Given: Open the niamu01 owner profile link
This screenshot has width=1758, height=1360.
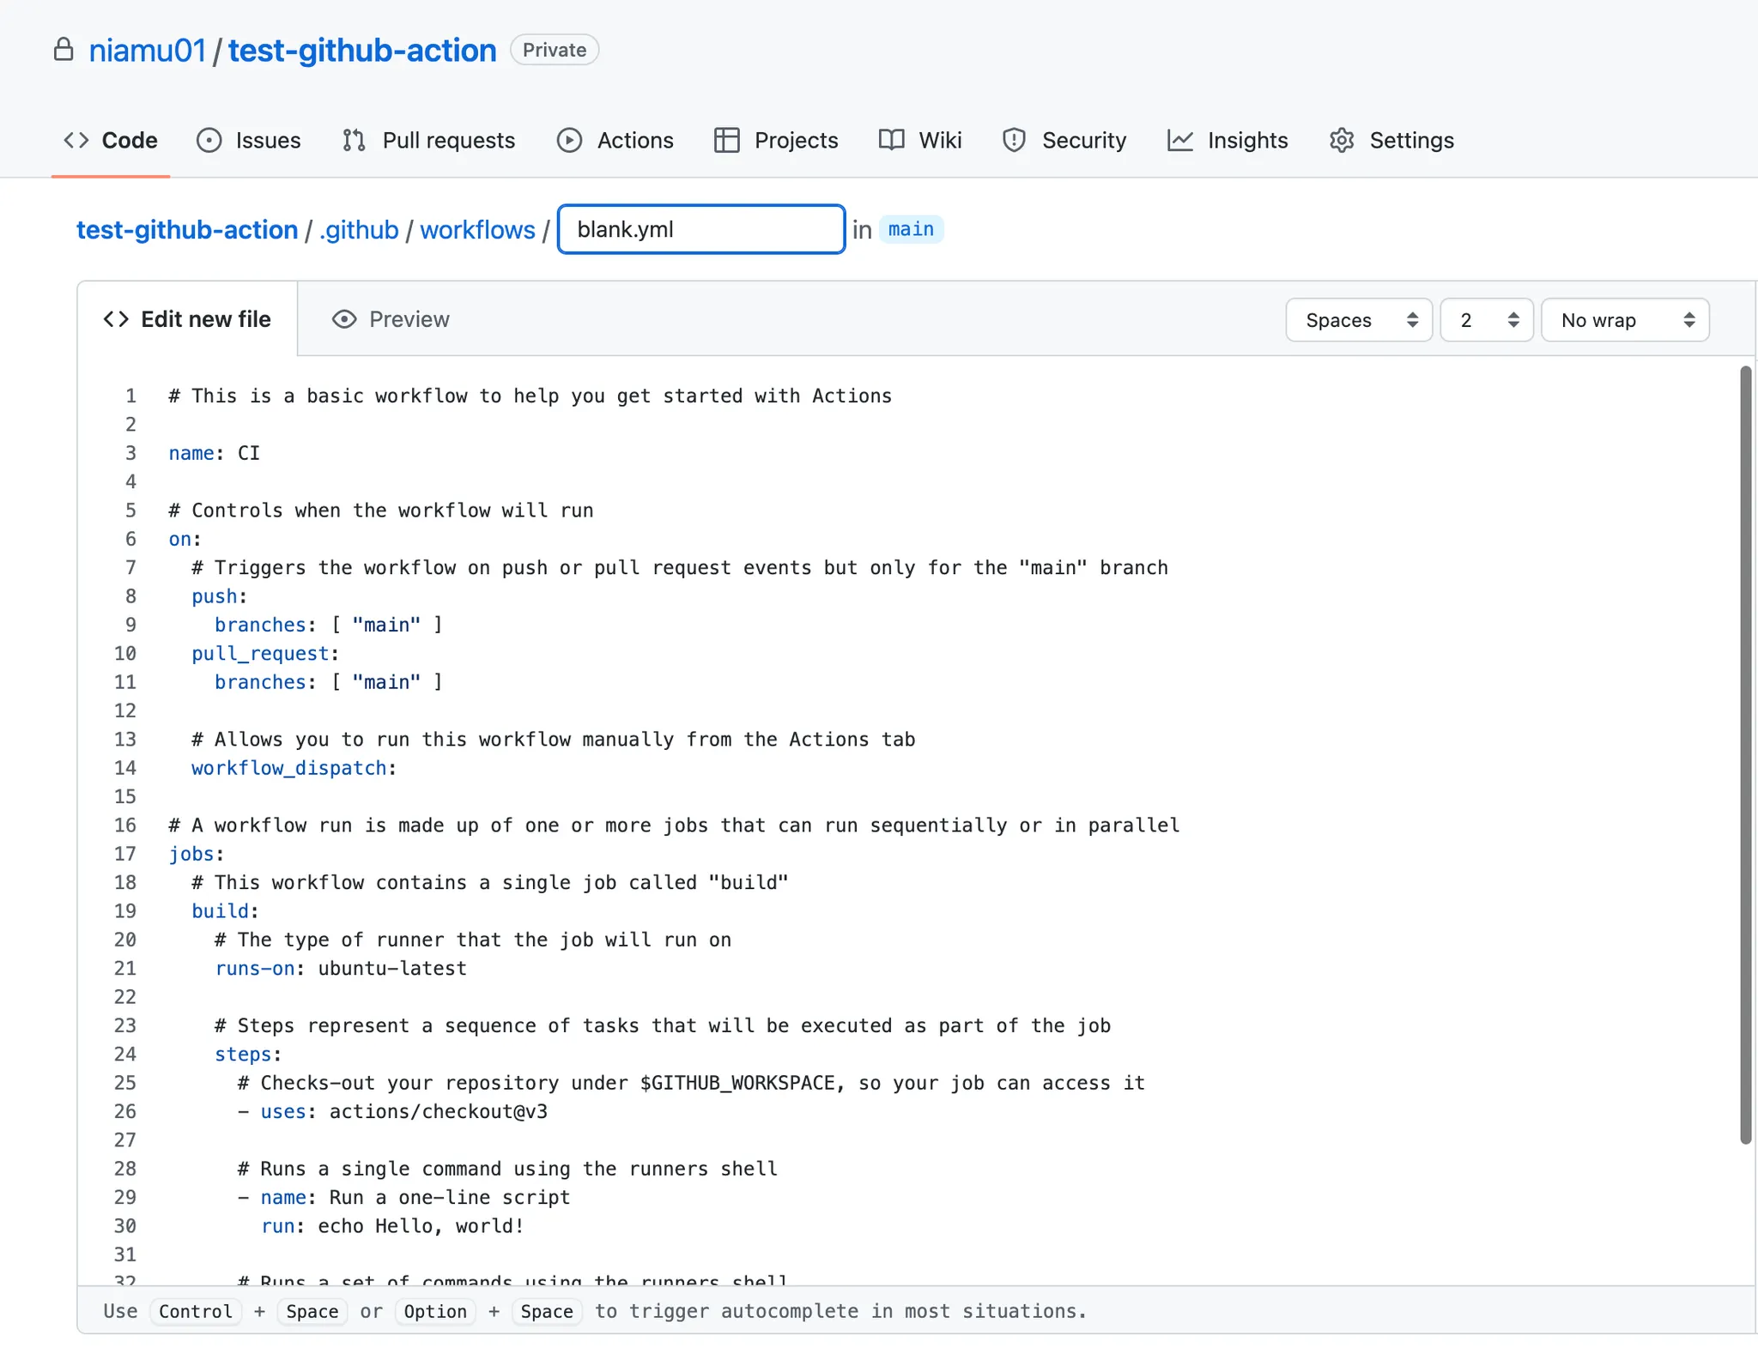Looking at the screenshot, I should [x=147, y=51].
